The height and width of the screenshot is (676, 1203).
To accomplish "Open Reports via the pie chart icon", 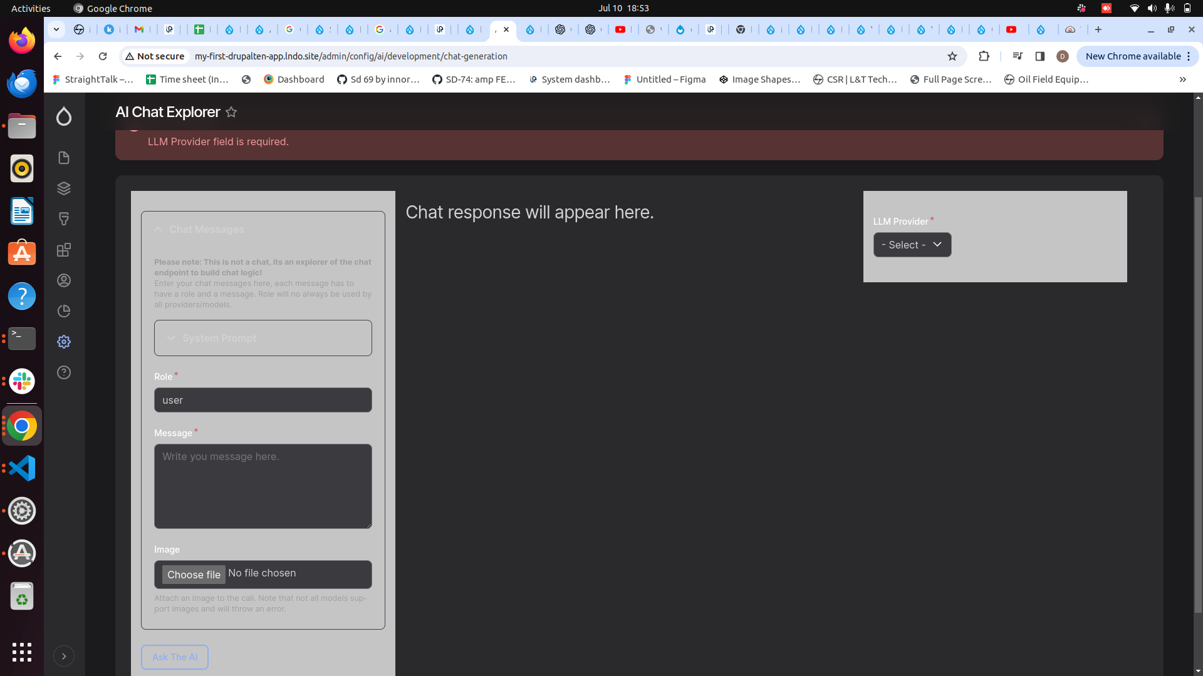I will [63, 311].
